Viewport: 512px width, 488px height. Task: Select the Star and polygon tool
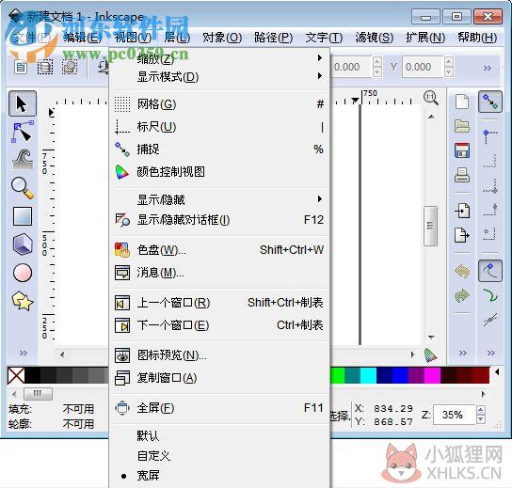(23, 301)
